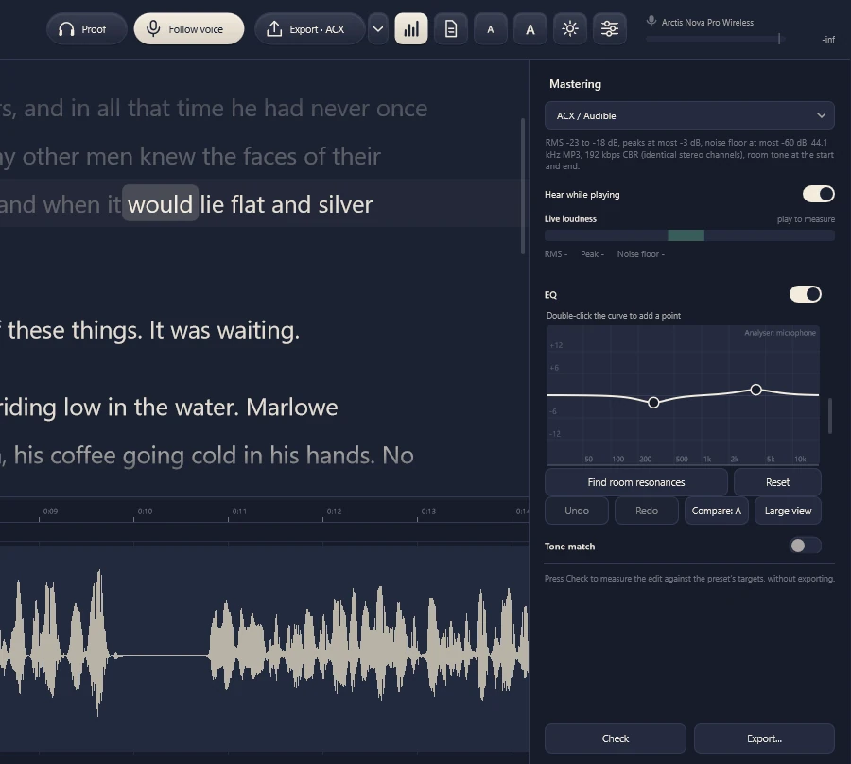Click the microphone icon by Arctis Nova
The image size is (851, 764).
651,22
